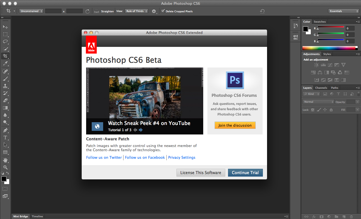Viewport: 361px width, 219px height.
Task: Select the Eraser tool
Action: point(5,100)
